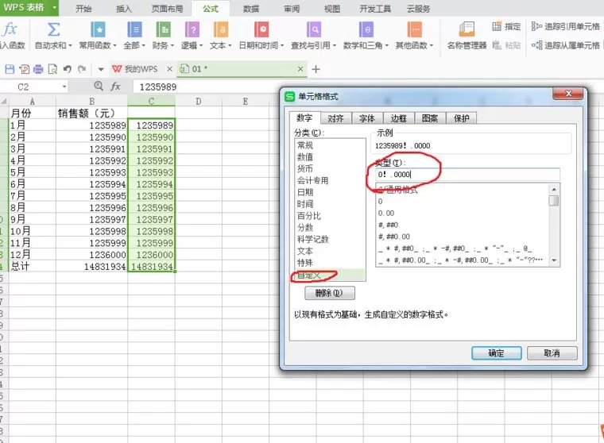Open the 全部 functions icon
Viewport: 604px width, 443px height.
click(134, 29)
